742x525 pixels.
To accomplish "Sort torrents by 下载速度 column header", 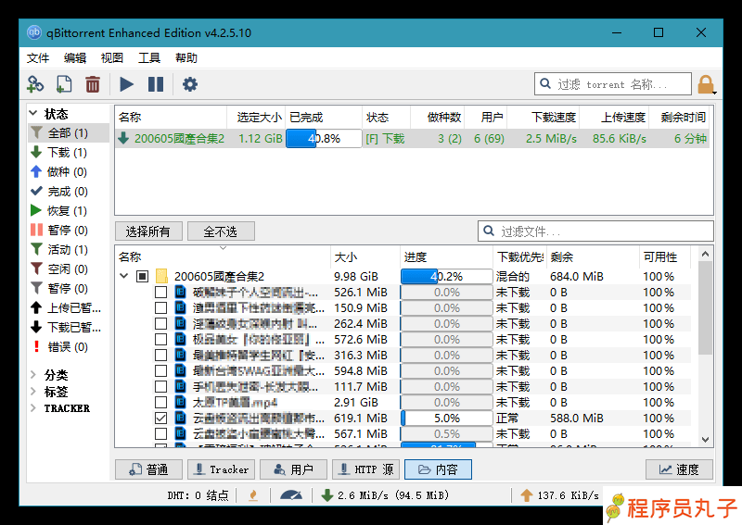I will (x=544, y=118).
